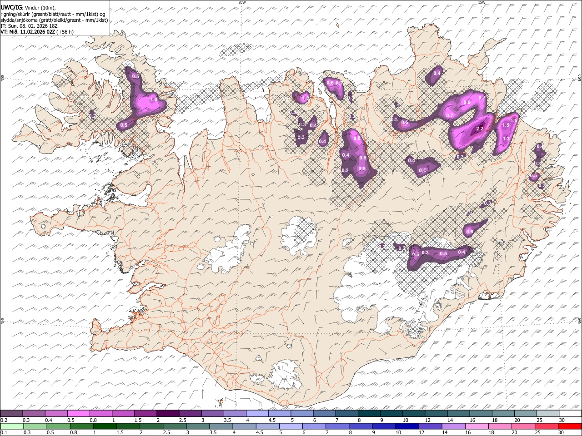Pick the darkest purple 2–2.5 snow legend swatch
582x436 pixels.
coord(168,413)
